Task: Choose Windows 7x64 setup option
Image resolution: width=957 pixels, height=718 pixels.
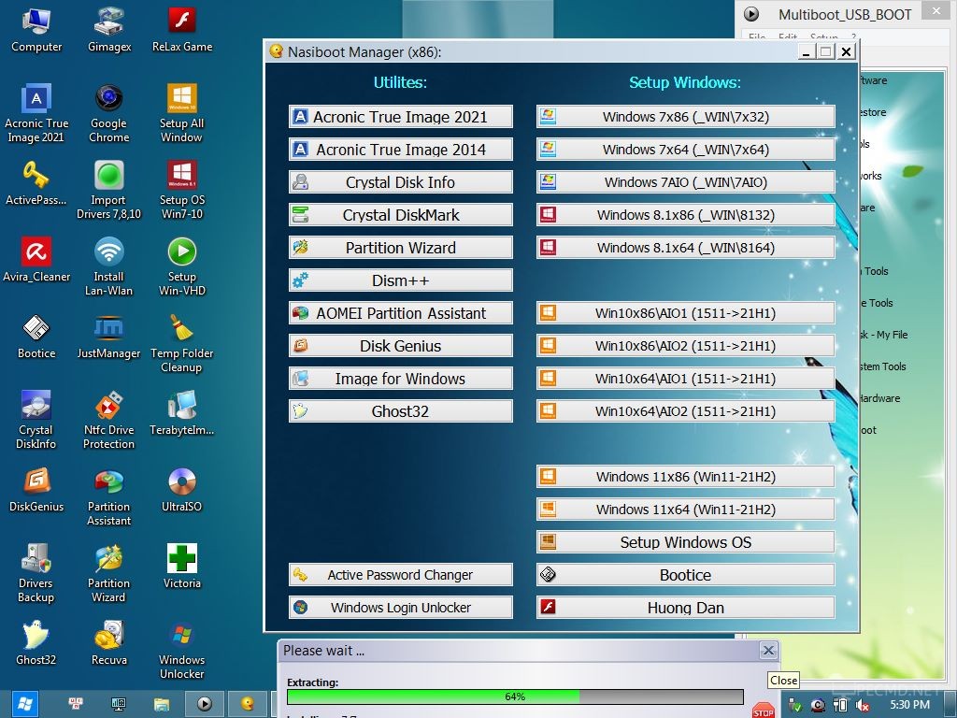Action: (685, 150)
